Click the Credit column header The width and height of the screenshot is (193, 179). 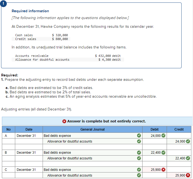(179, 129)
